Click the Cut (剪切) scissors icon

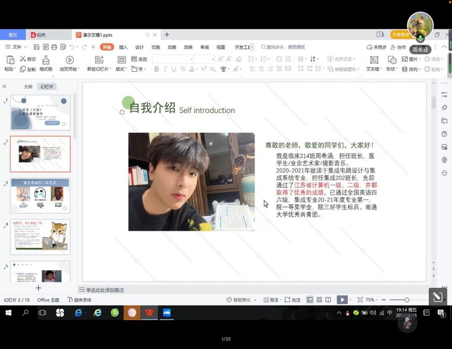tap(23, 59)
